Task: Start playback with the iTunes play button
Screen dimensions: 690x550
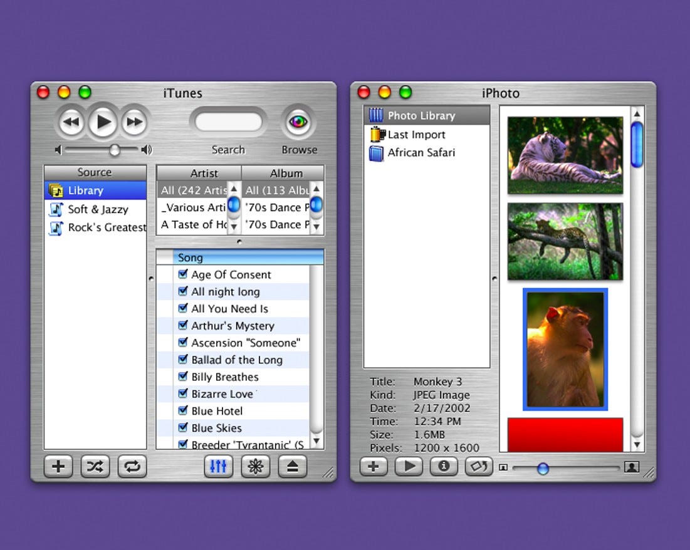Action: click(x=103, y=122)
